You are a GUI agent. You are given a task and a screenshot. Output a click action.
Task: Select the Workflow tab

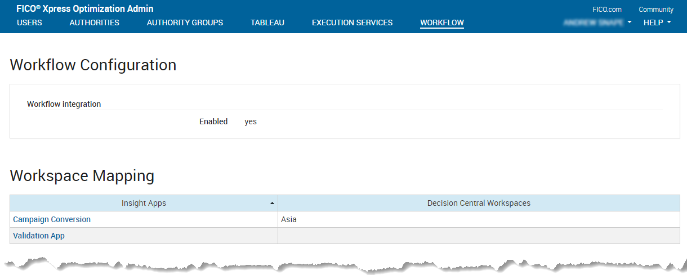(x=442, y=23)
